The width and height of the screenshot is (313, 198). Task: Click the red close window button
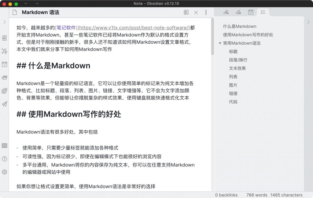click(x=4, y=4)
